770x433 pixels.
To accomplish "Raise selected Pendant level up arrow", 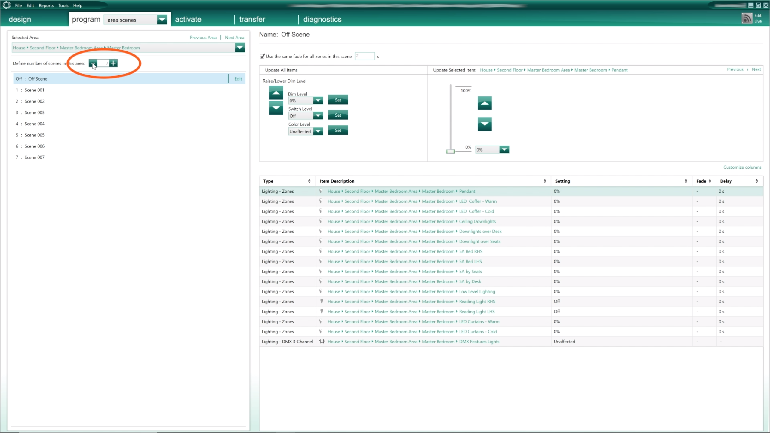I will click(485, 103).
